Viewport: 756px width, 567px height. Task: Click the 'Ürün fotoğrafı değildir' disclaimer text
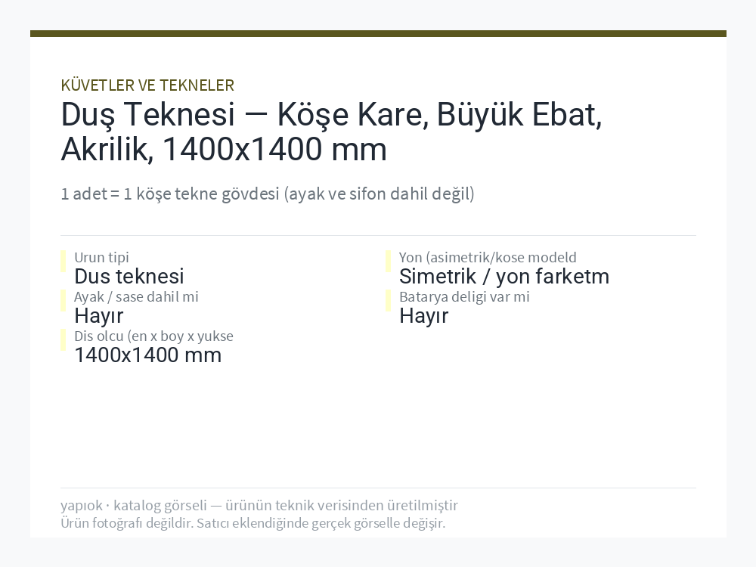(253, 523)
